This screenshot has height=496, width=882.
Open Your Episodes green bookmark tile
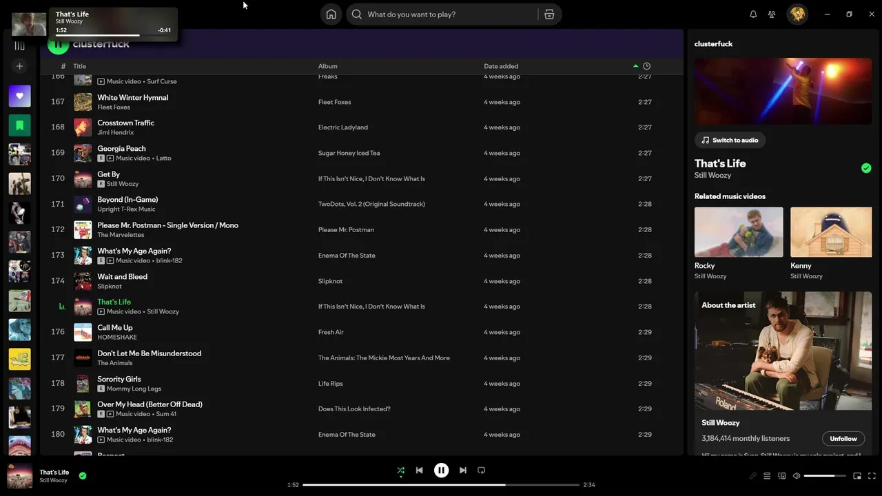pos(19,125)
